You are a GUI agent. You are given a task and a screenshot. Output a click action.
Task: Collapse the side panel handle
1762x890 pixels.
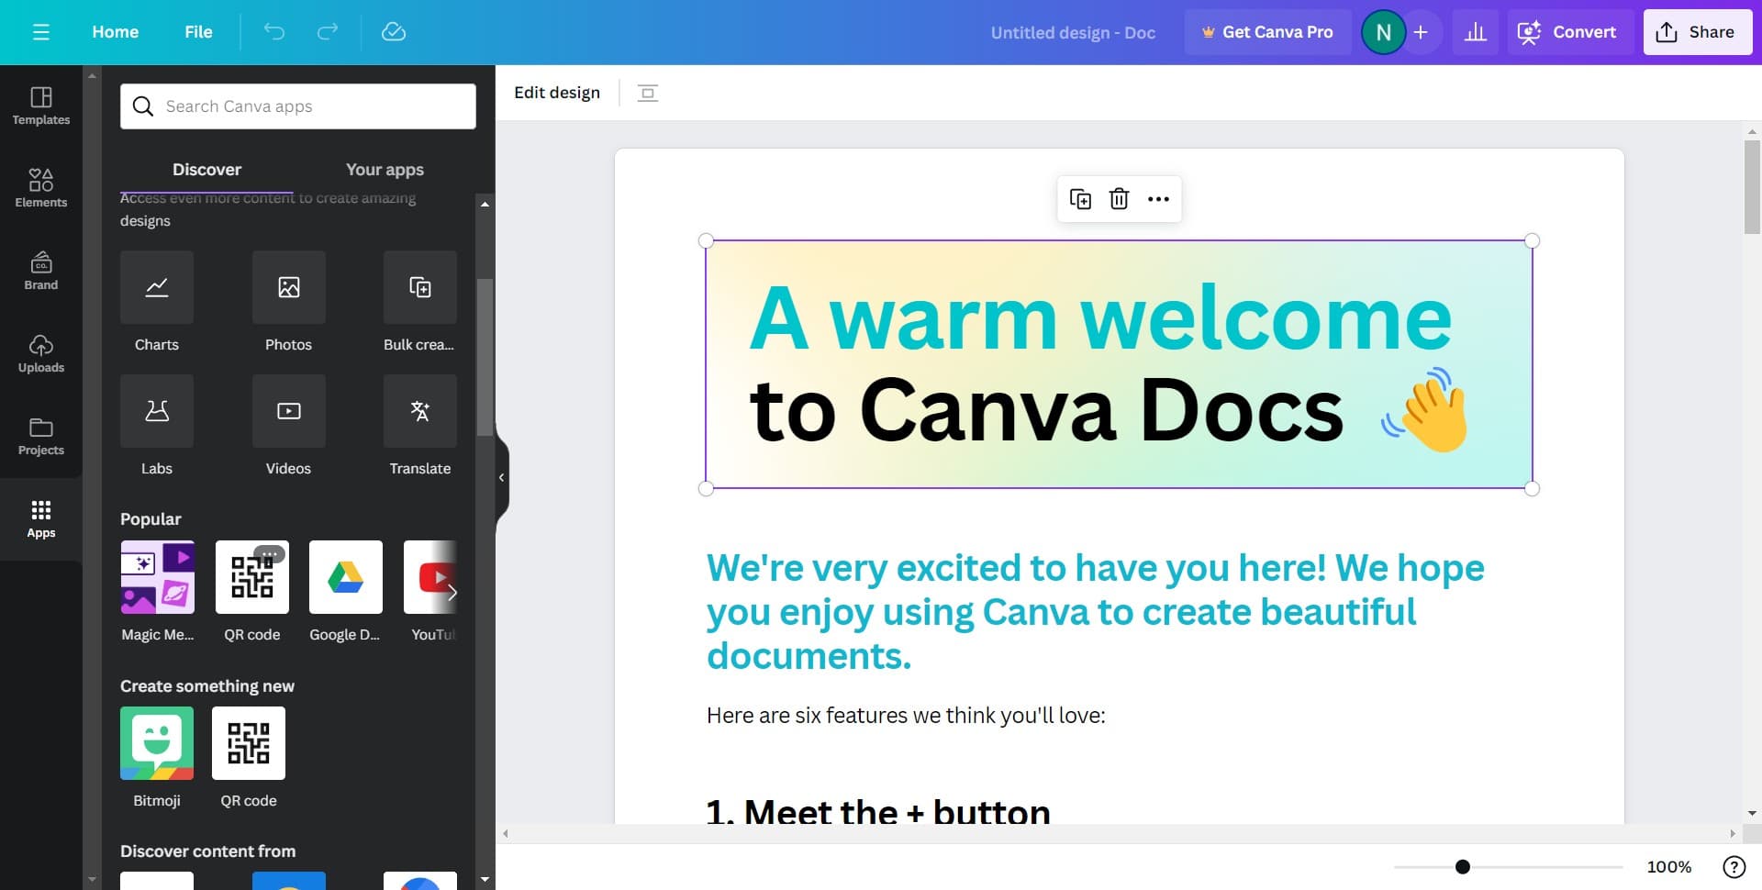[501, 477]
